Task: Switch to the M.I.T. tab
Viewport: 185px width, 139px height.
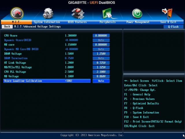Action: (x=16, y=22)
